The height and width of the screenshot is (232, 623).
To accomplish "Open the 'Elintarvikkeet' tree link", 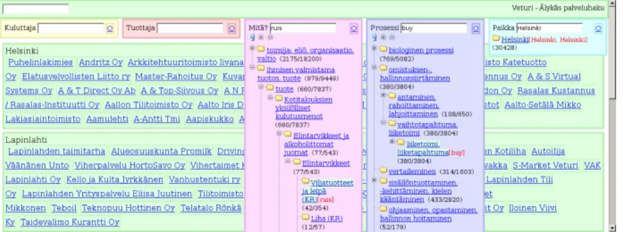I will coord(326,163).
